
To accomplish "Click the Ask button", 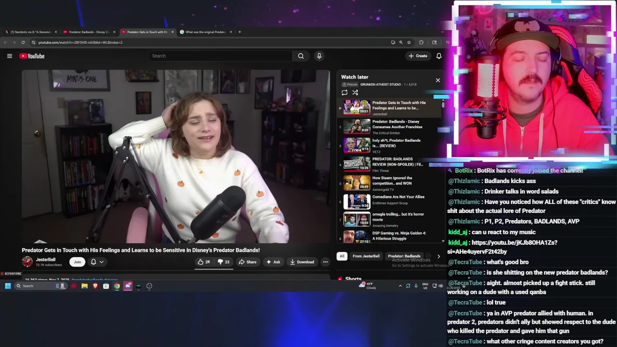I will (273, 262).
